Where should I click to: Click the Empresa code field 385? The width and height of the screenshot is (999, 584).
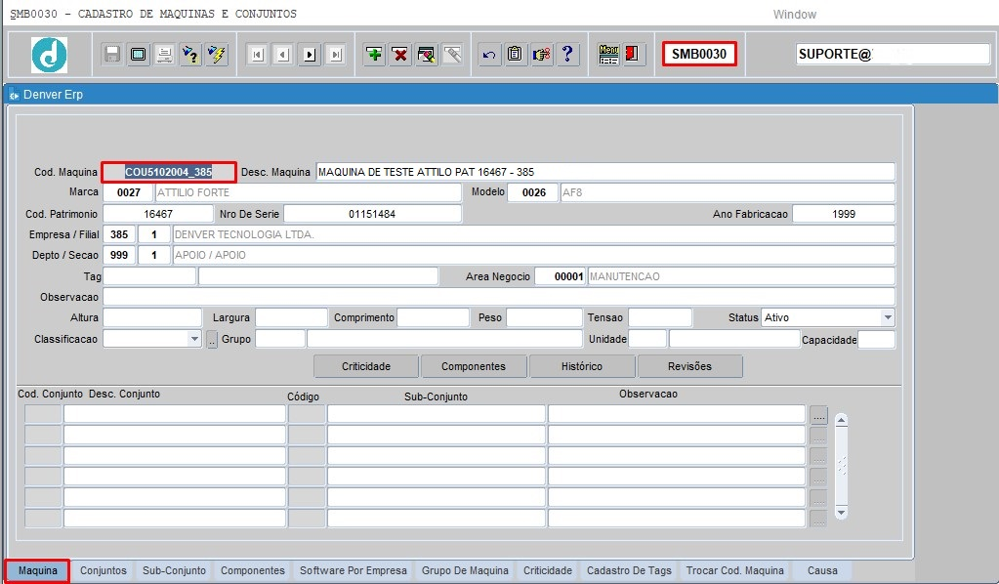pos(119,234)
